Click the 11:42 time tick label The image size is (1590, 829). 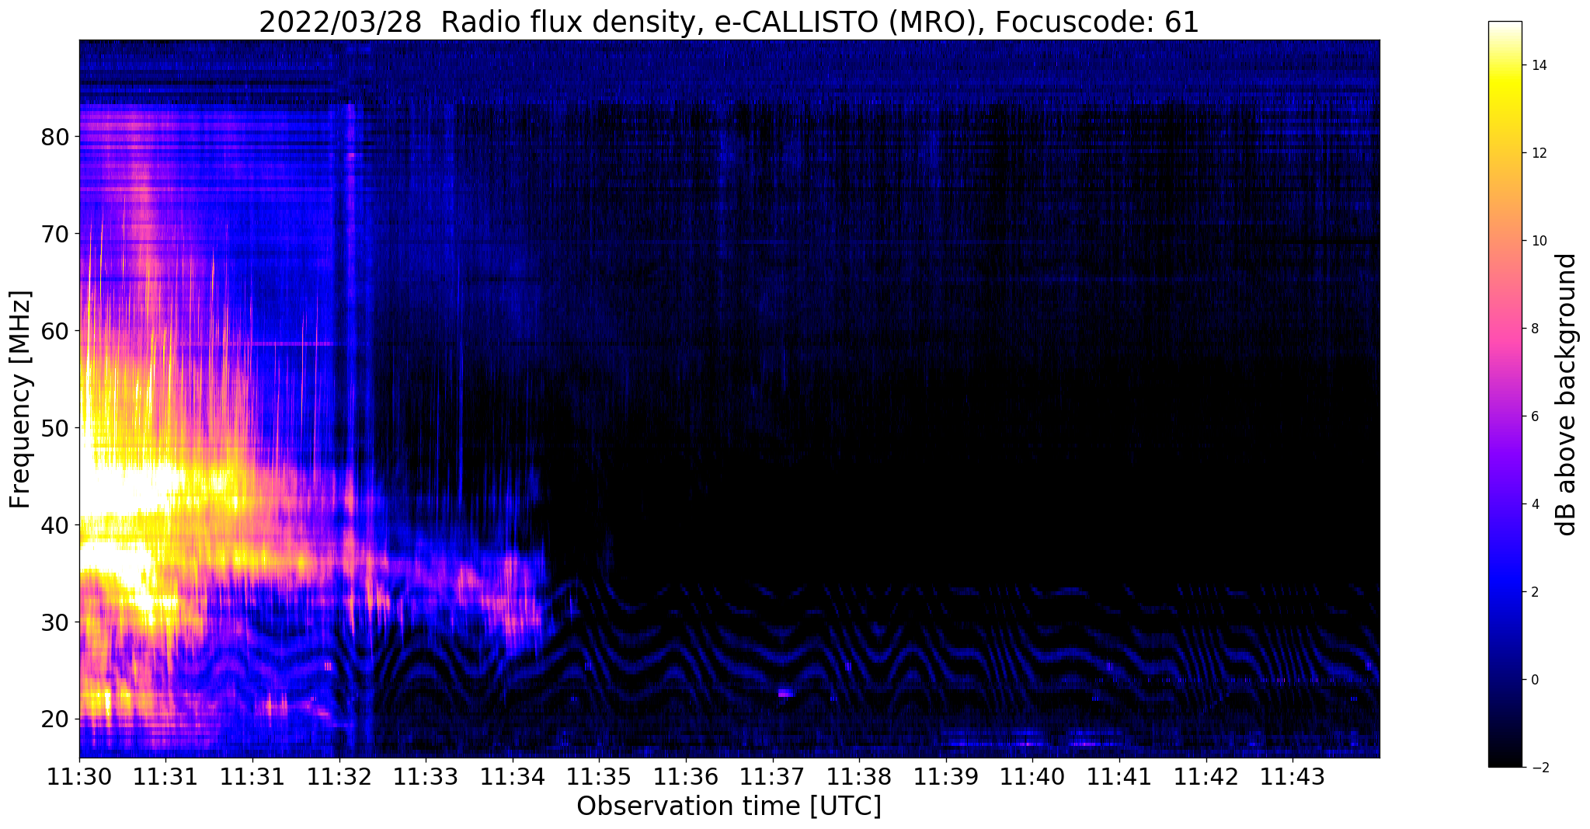[x=1206, y=776]
